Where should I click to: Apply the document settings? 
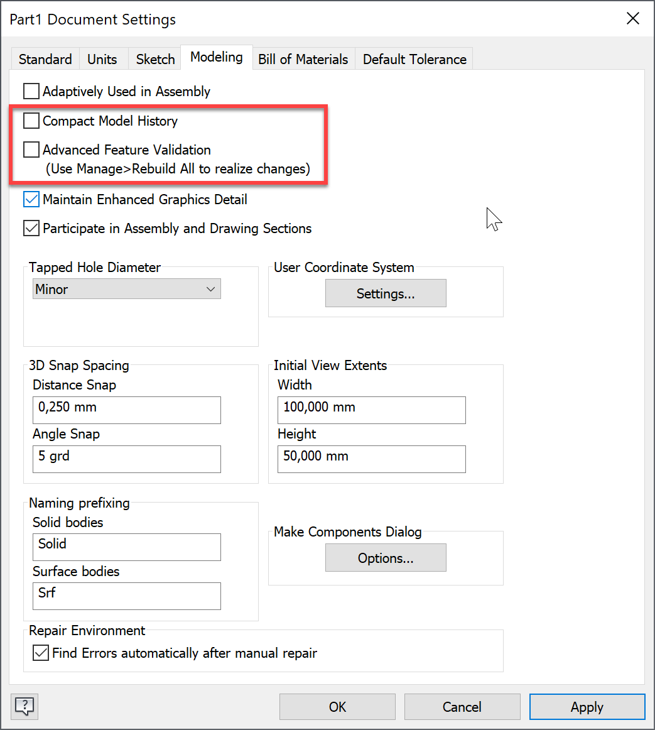587,706
